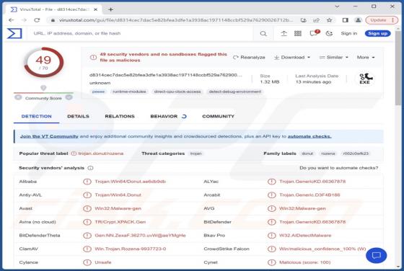
Task: Click the file hash text
Action: 166,75
